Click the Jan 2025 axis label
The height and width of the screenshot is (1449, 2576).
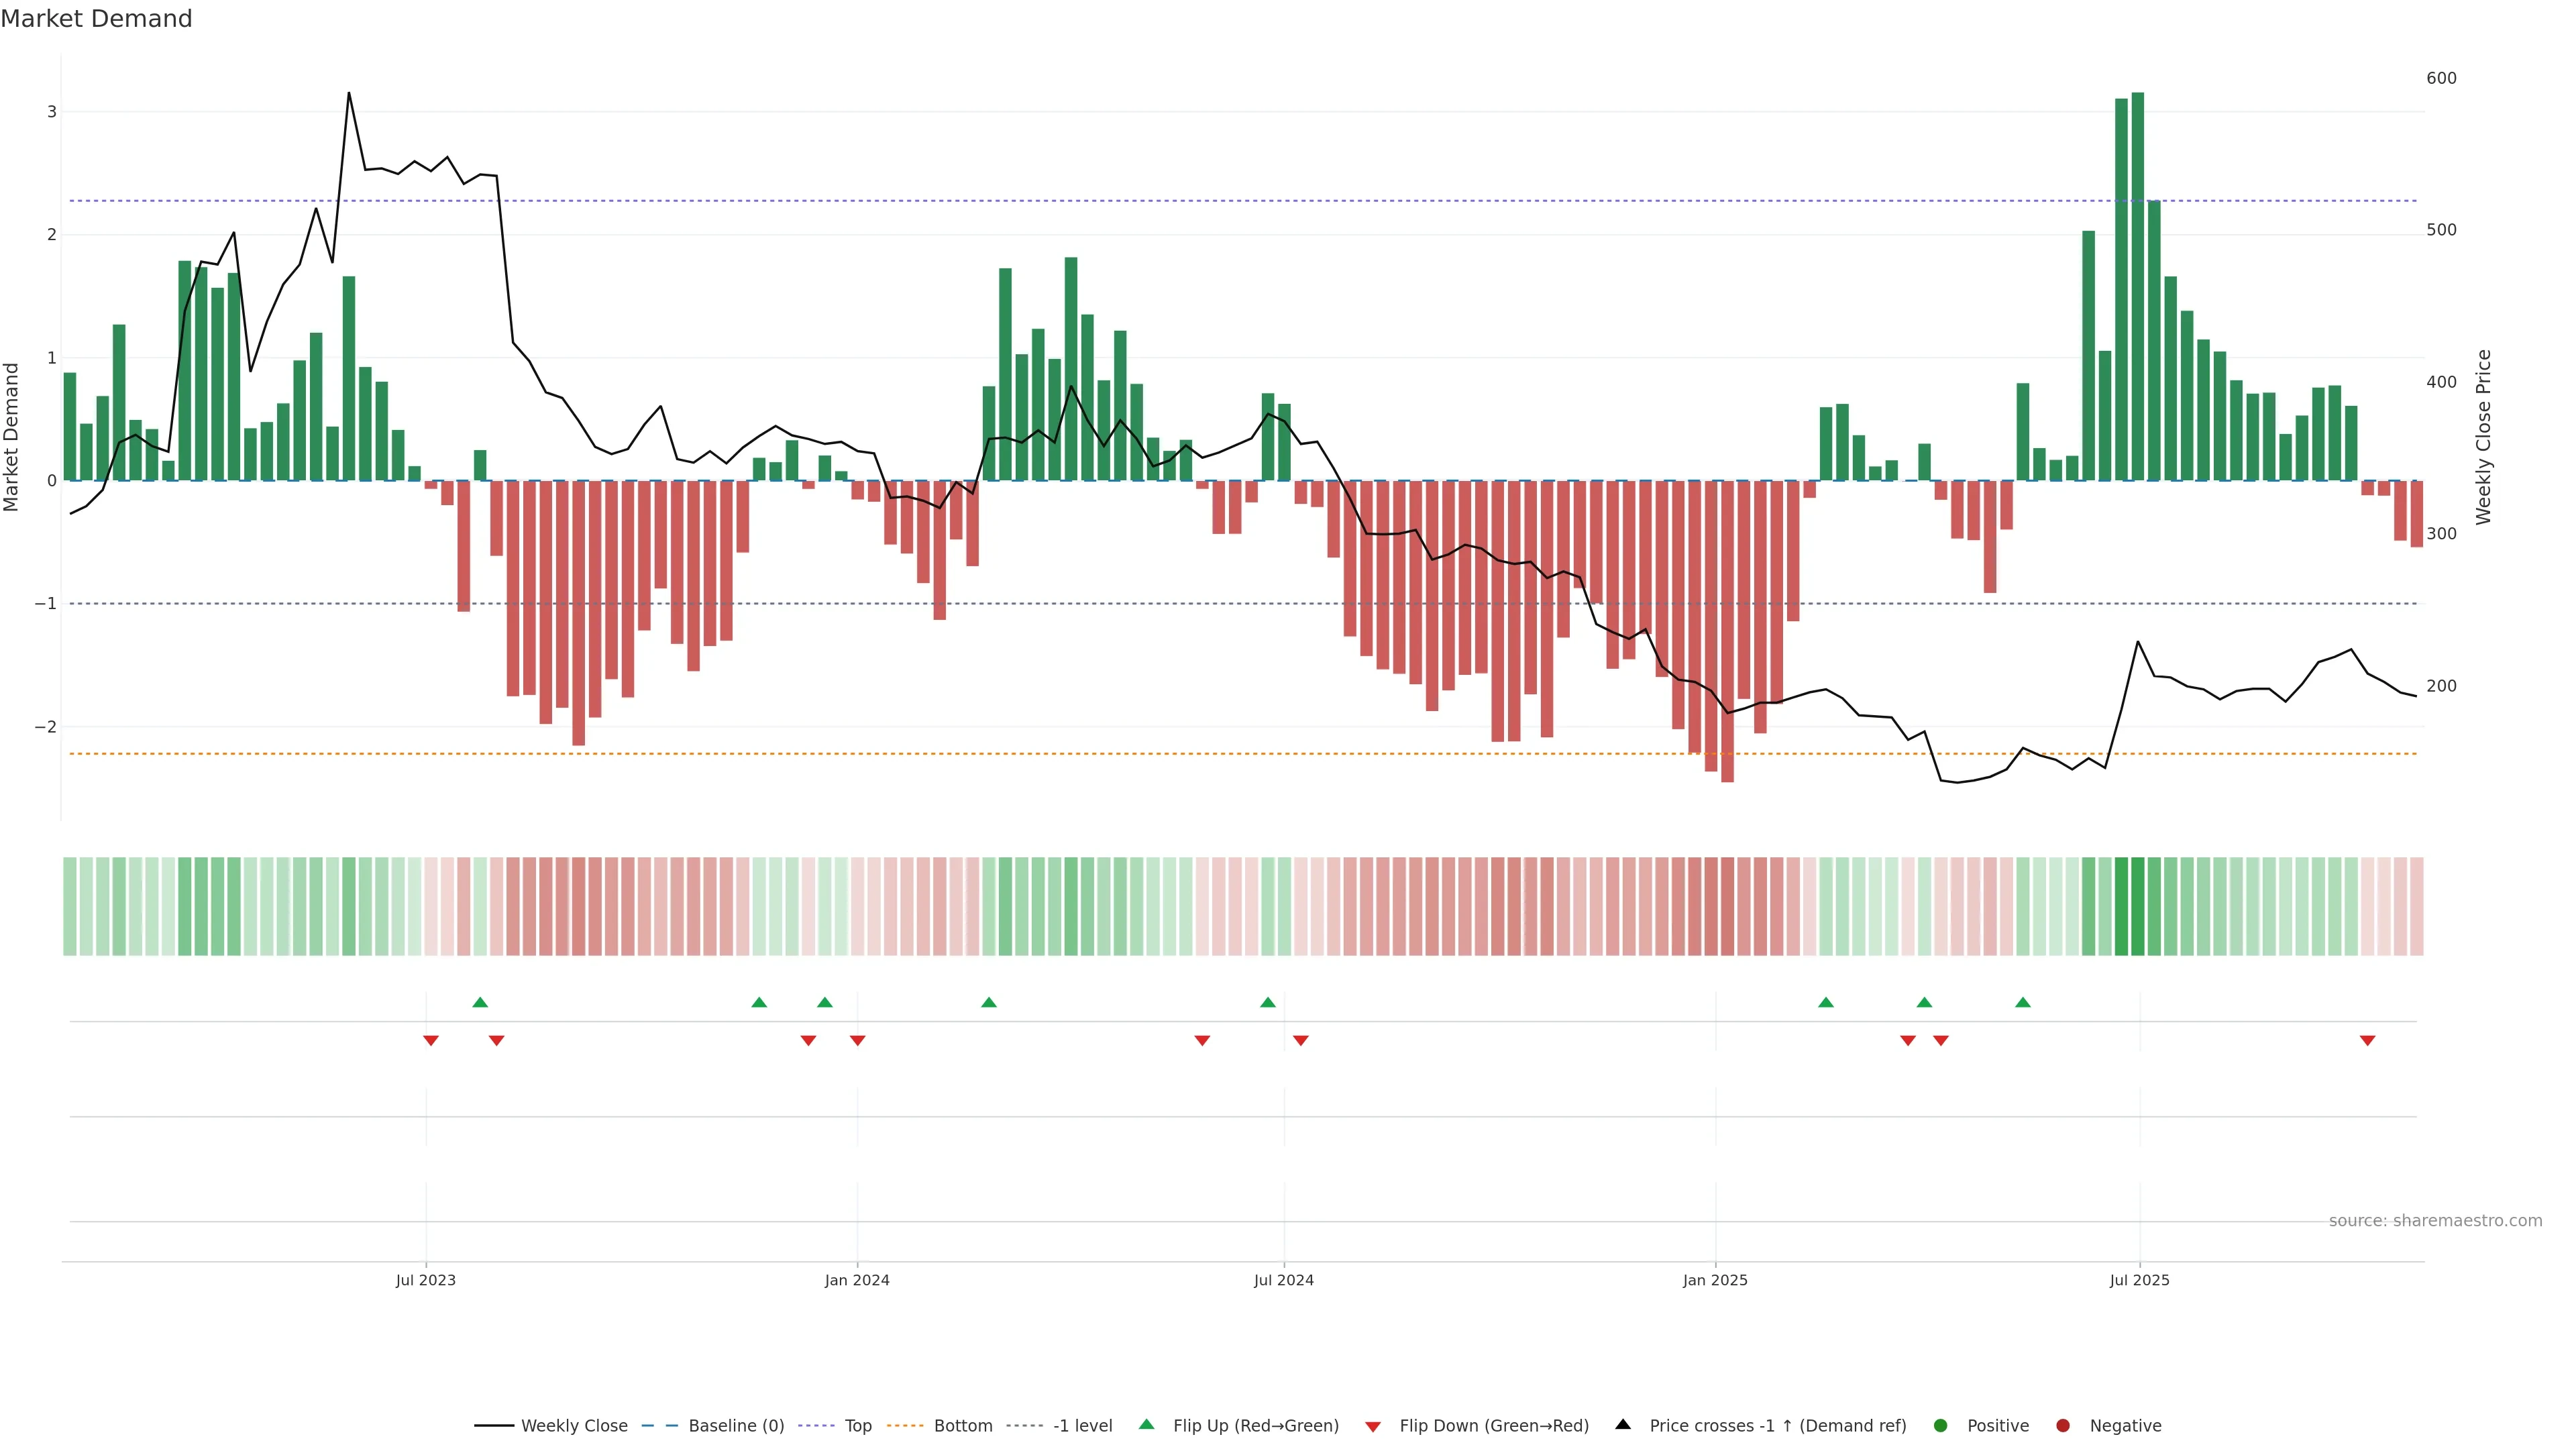click(1715, 1280)
